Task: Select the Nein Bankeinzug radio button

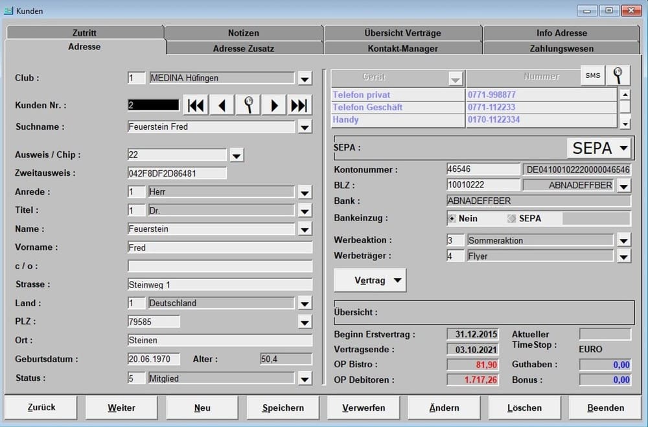Action: (x=452, y=219)
